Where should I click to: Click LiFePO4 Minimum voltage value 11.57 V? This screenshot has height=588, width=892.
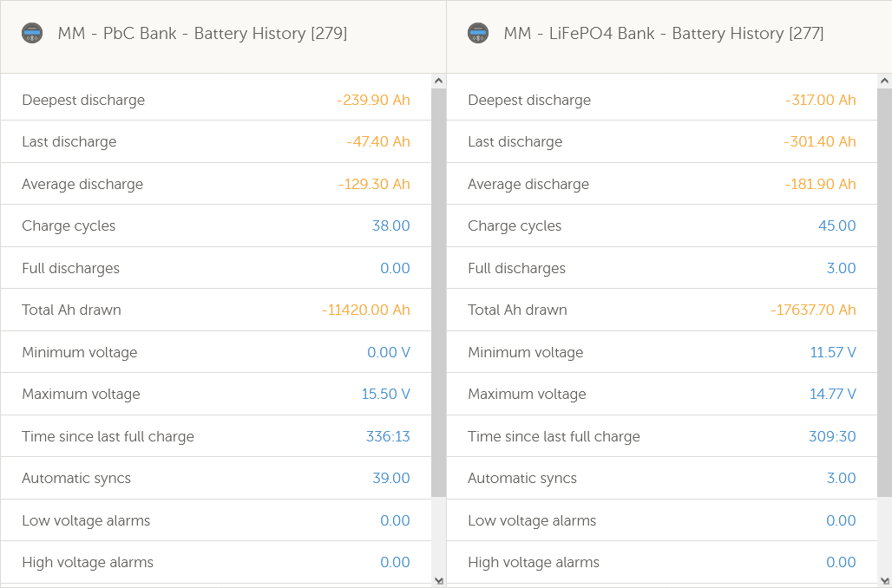pos(832,352)
